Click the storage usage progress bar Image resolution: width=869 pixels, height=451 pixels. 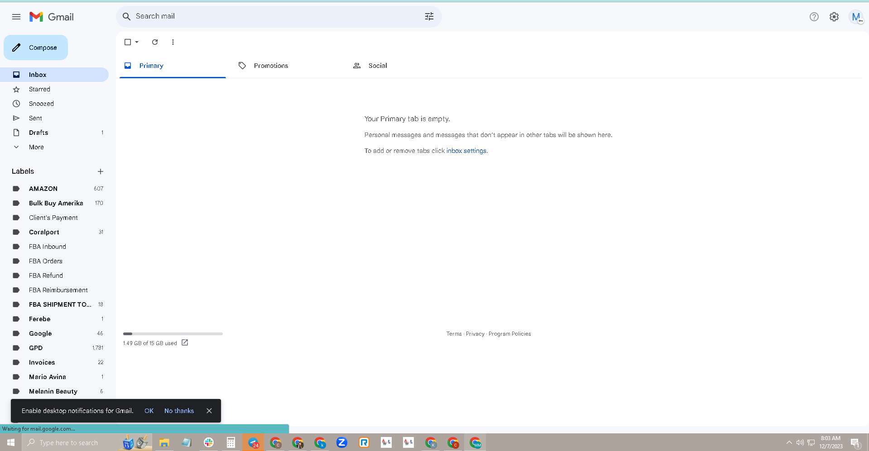pyautogui.click(x=173, y=334)
